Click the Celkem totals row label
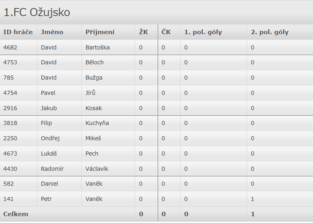Image resolution: width=313 pixels, height=223 pixels. tap(16, 214)
